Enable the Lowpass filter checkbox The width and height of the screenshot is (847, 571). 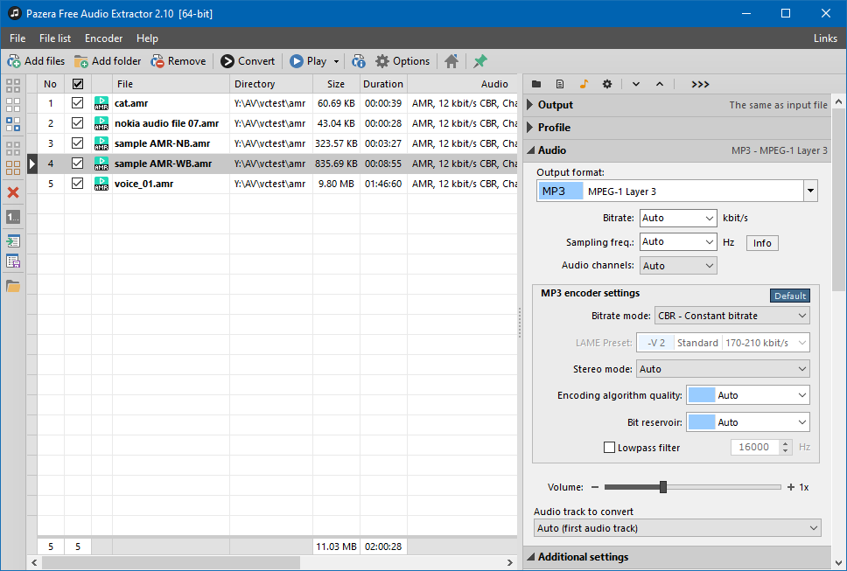[x=609, y=448]
